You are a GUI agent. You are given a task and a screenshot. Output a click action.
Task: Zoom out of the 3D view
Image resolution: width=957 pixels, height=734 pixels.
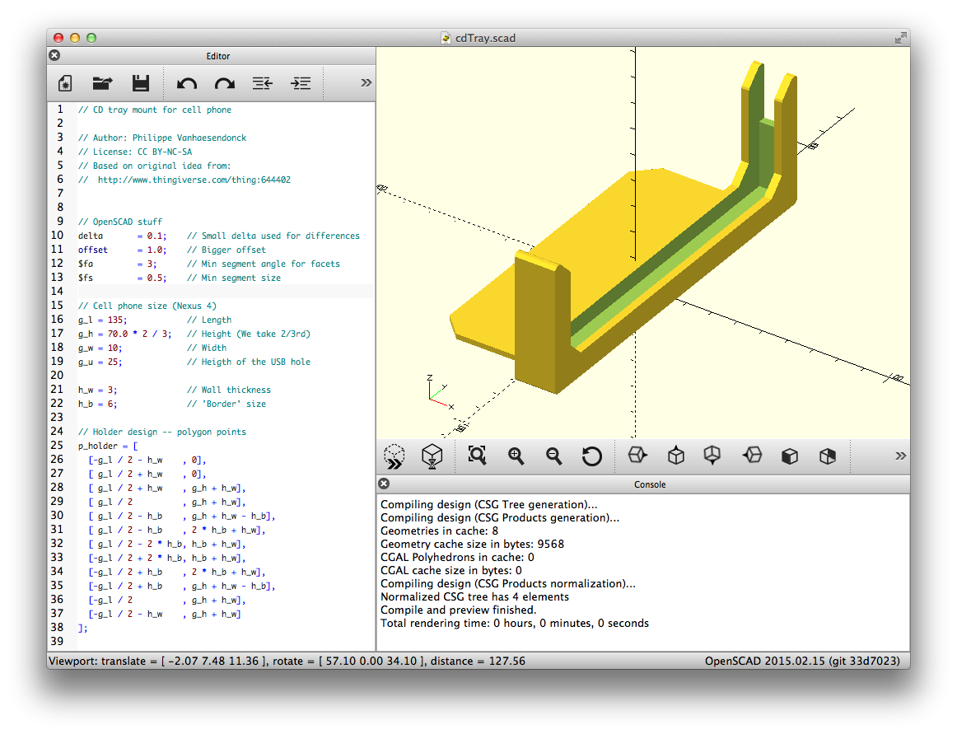tap(554, 456)
